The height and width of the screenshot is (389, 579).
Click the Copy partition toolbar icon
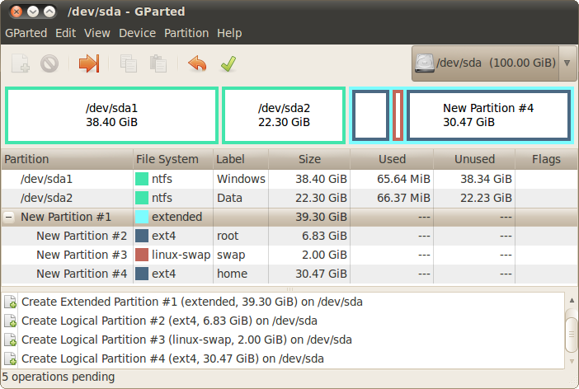[129, 63]
